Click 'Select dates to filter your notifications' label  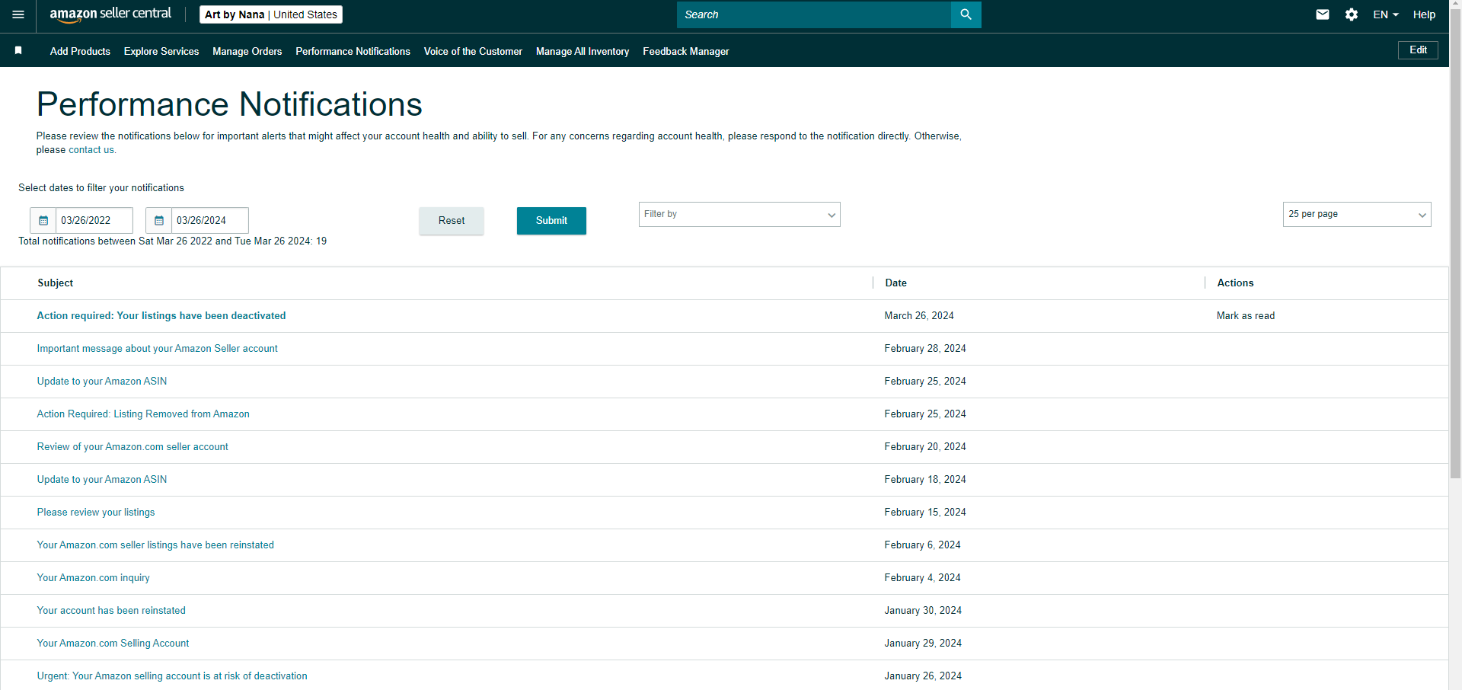101,188
